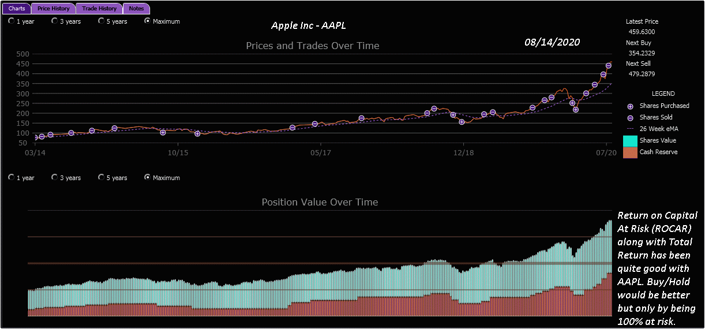Open the Notes tab
Viewport: 705px width, 329px height.
[x=137, y=9]
